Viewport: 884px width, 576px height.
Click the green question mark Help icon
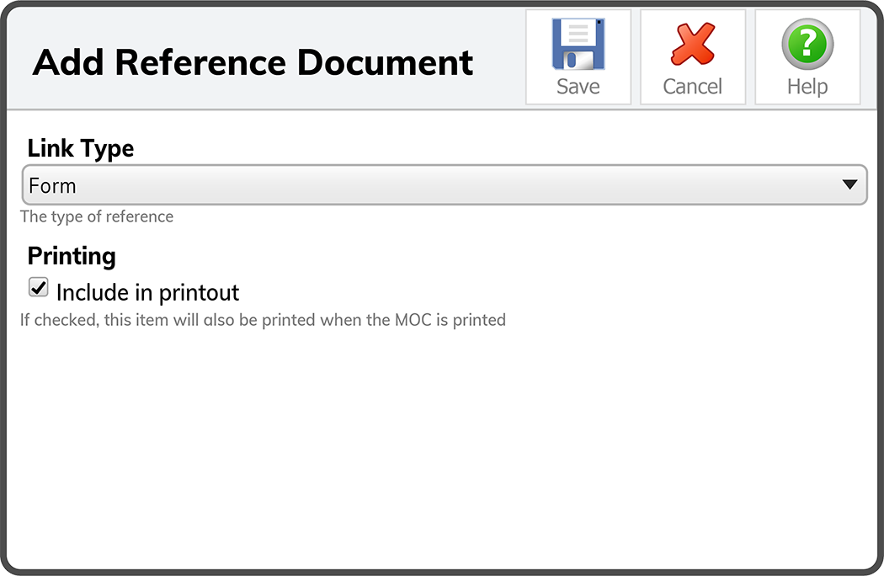807,44
